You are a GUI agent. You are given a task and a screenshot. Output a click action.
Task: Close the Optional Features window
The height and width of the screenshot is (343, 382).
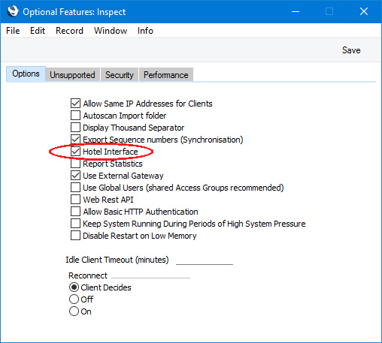coord(364,11)
